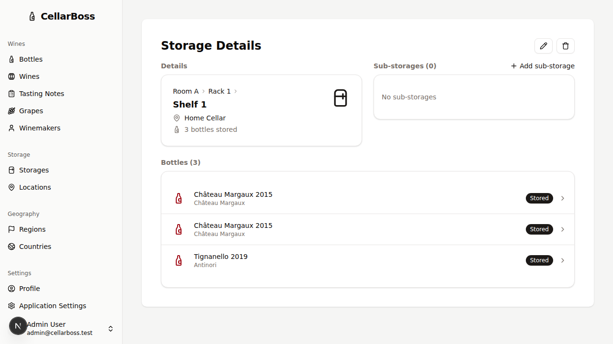
Task: Click the storage cabinet icon in the Shelf 1 card
Action: coord(340,97)
